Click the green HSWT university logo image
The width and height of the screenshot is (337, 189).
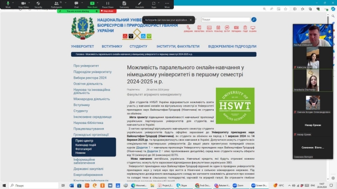click(x=235, y=106)
